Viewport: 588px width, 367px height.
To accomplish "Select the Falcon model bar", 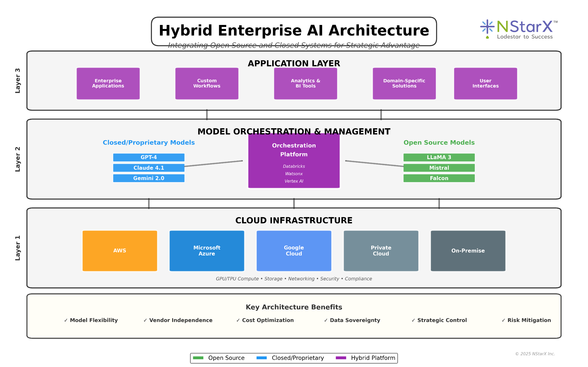I will (439, 178).
